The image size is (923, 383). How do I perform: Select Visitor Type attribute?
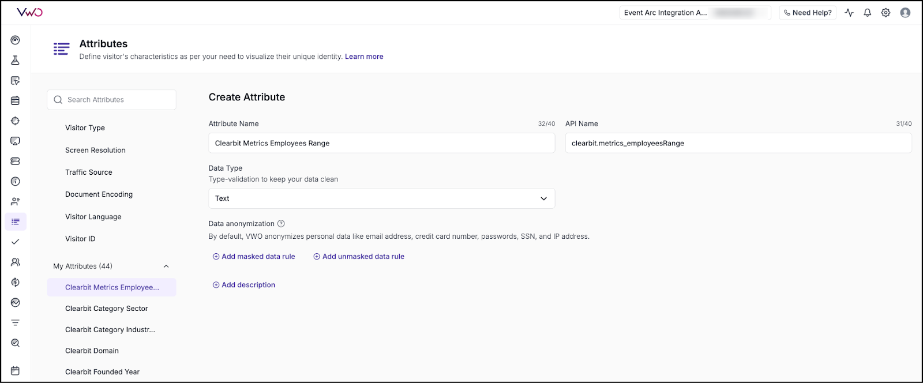[85, 128]
